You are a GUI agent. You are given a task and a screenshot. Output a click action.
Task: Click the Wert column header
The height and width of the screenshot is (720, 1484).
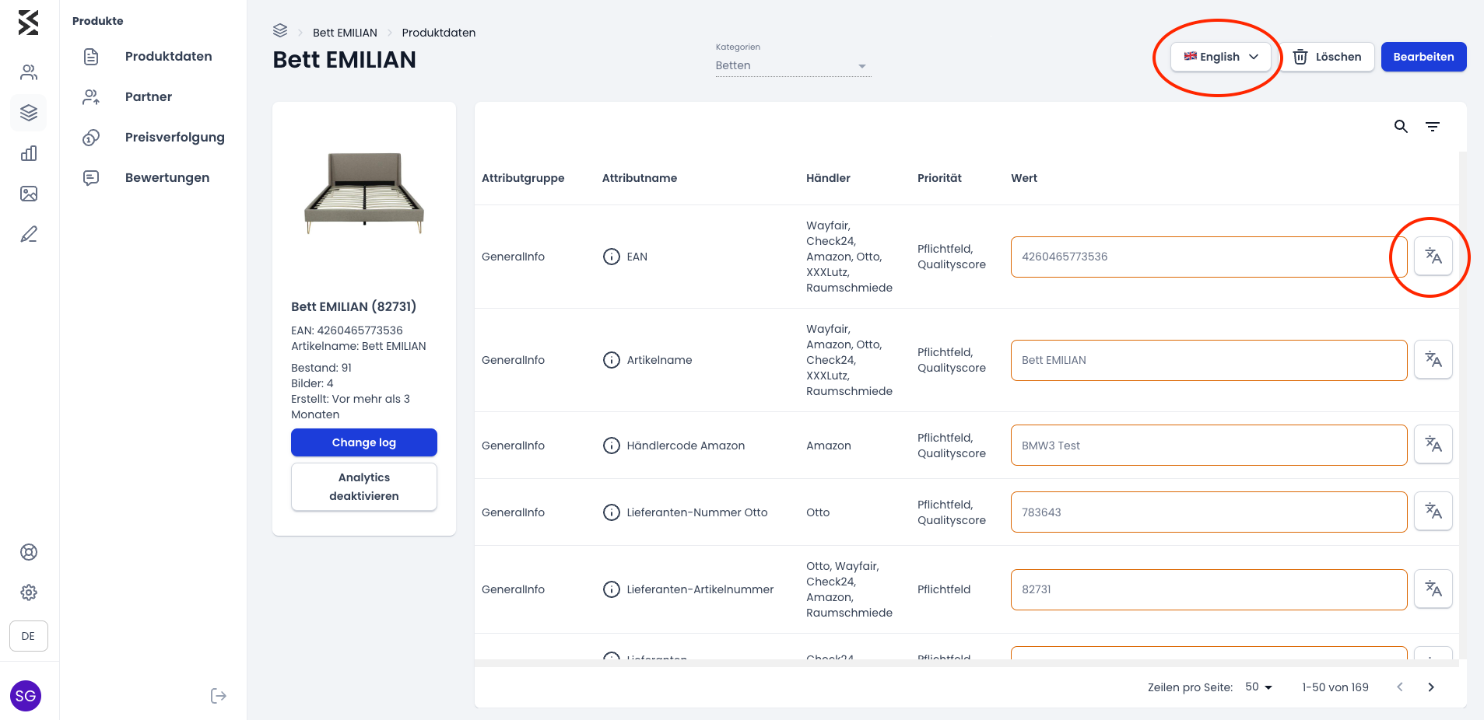point(1024,178)
